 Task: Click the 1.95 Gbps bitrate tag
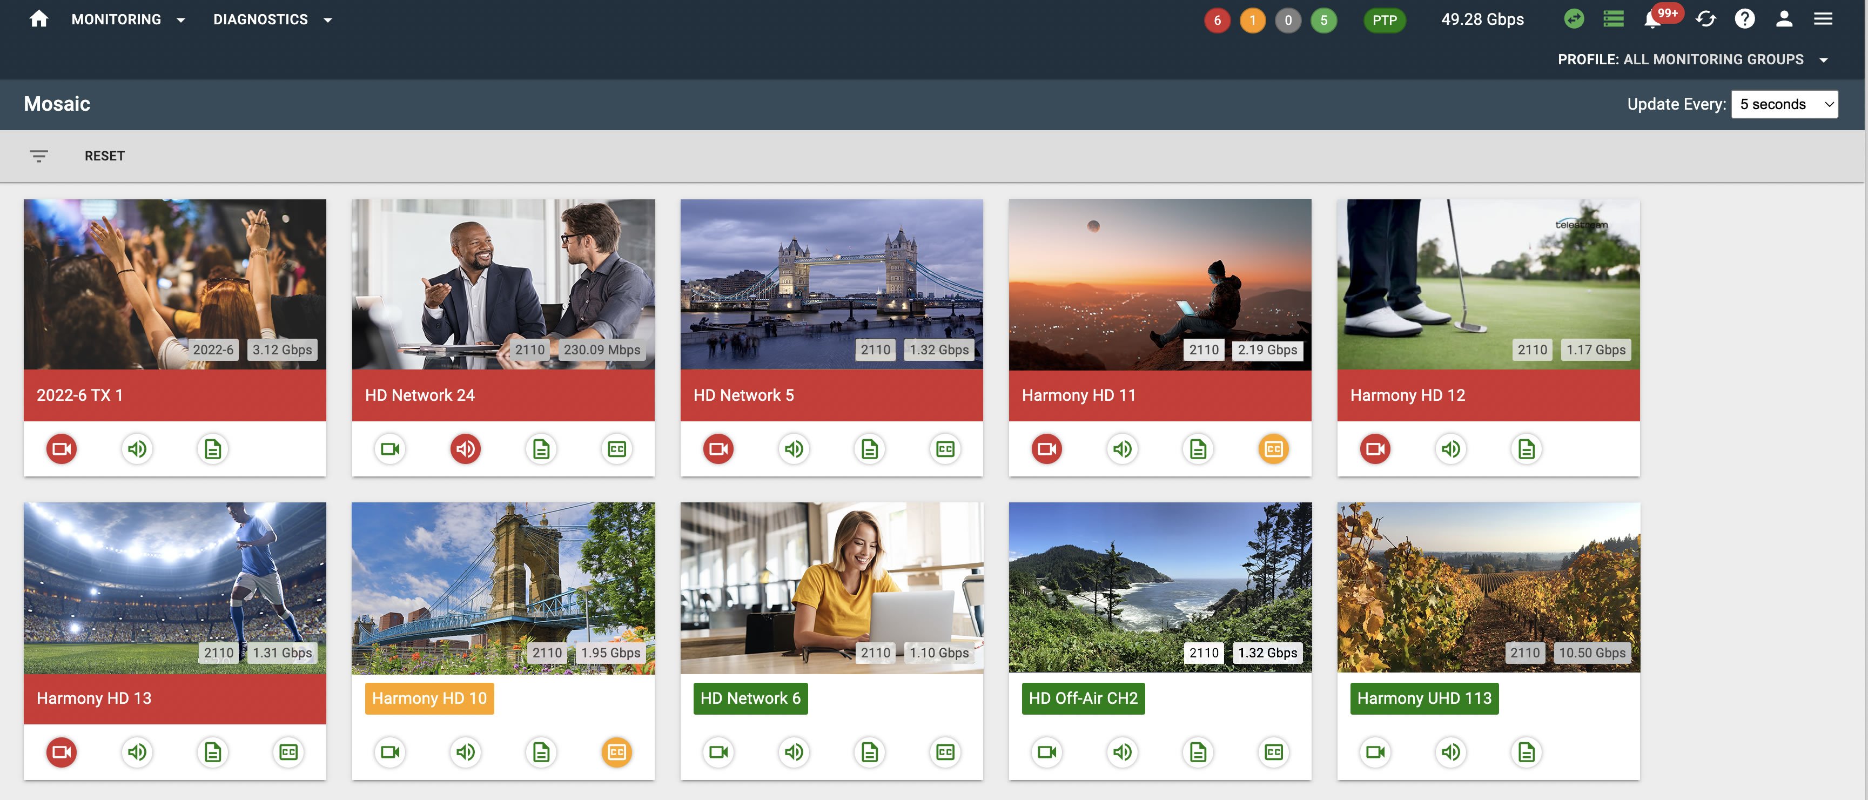(610, 653)
